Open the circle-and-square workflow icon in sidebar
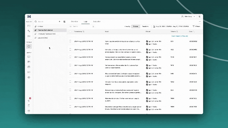The image size is (228, 128). (x=29, y=31)
